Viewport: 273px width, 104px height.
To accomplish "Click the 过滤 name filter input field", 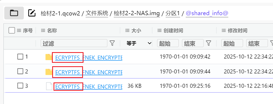I will coord(74,43).
